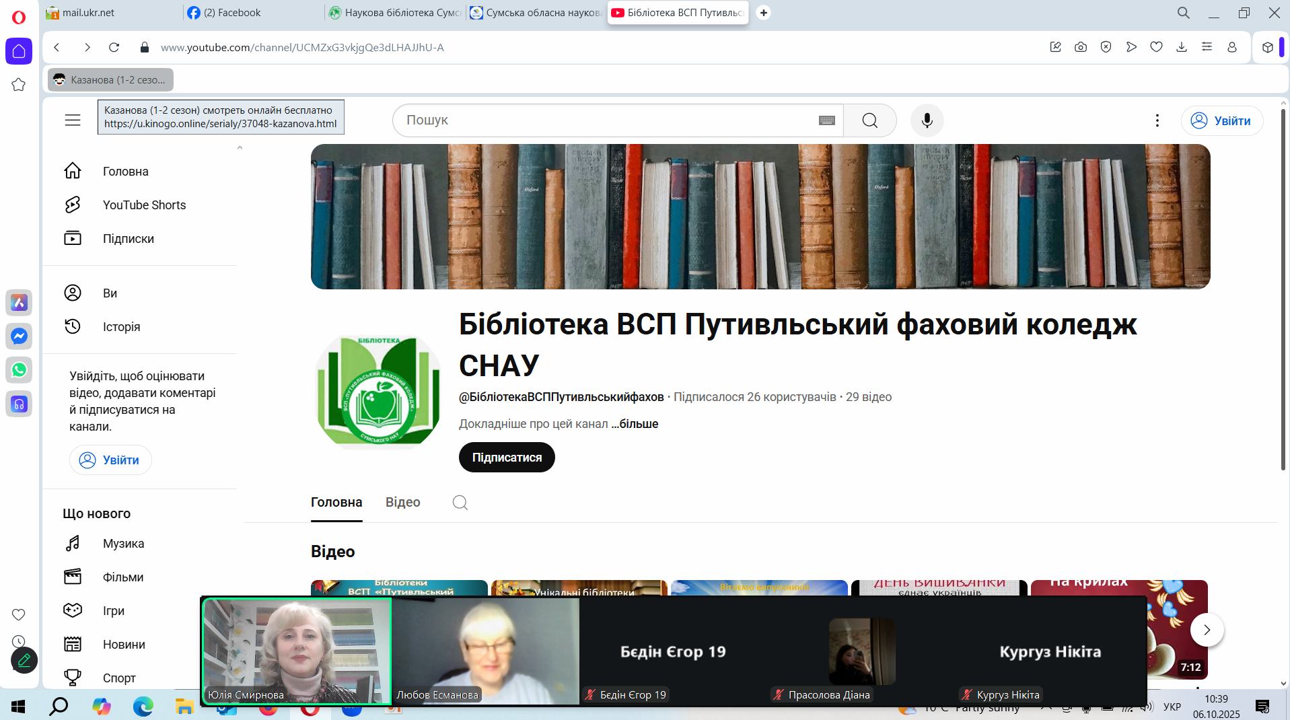
Task: Open the YouTube settings three-dot menu
Action: (x=1157, y=120)
